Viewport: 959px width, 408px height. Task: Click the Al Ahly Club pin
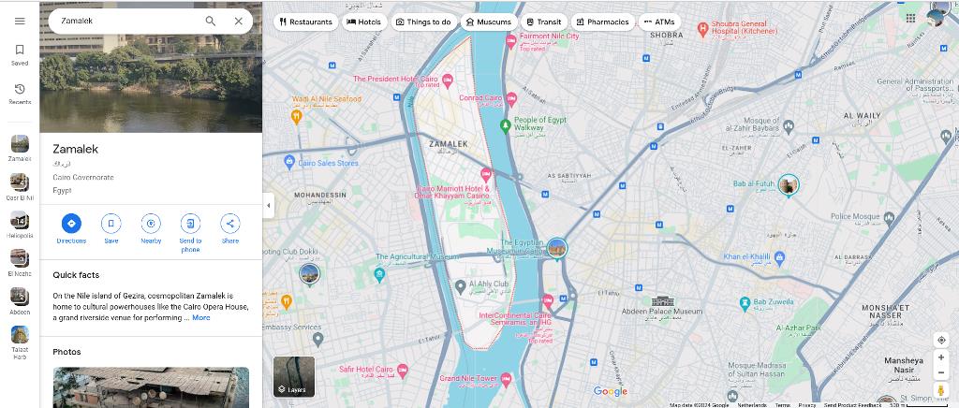(461, 285)
